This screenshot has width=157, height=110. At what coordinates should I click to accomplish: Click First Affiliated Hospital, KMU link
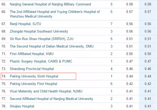(x=32, y=54)
